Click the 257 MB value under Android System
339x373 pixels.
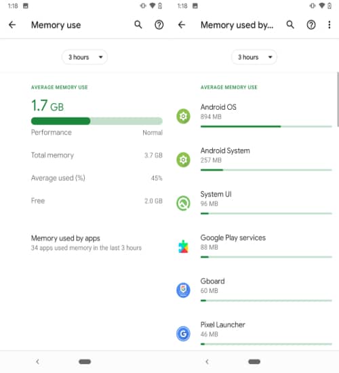tap(211, 160)
